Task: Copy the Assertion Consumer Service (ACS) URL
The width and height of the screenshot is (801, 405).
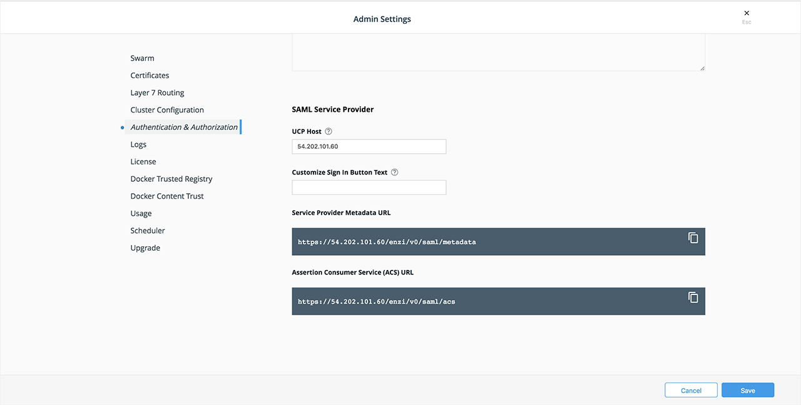Action: coord(693,297)
